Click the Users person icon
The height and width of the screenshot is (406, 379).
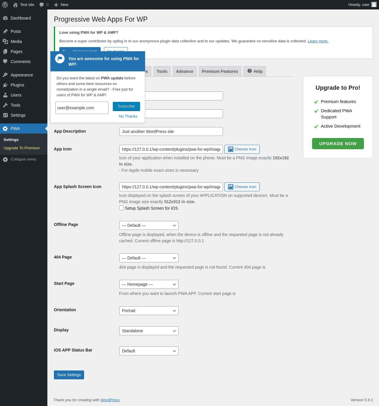click(5, 95)
